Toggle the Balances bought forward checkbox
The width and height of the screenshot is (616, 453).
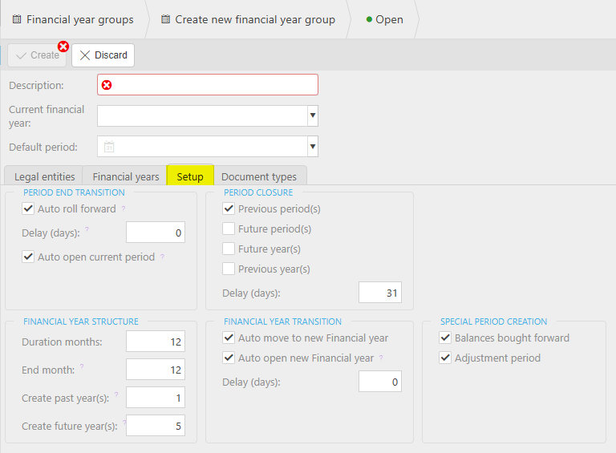445,338
